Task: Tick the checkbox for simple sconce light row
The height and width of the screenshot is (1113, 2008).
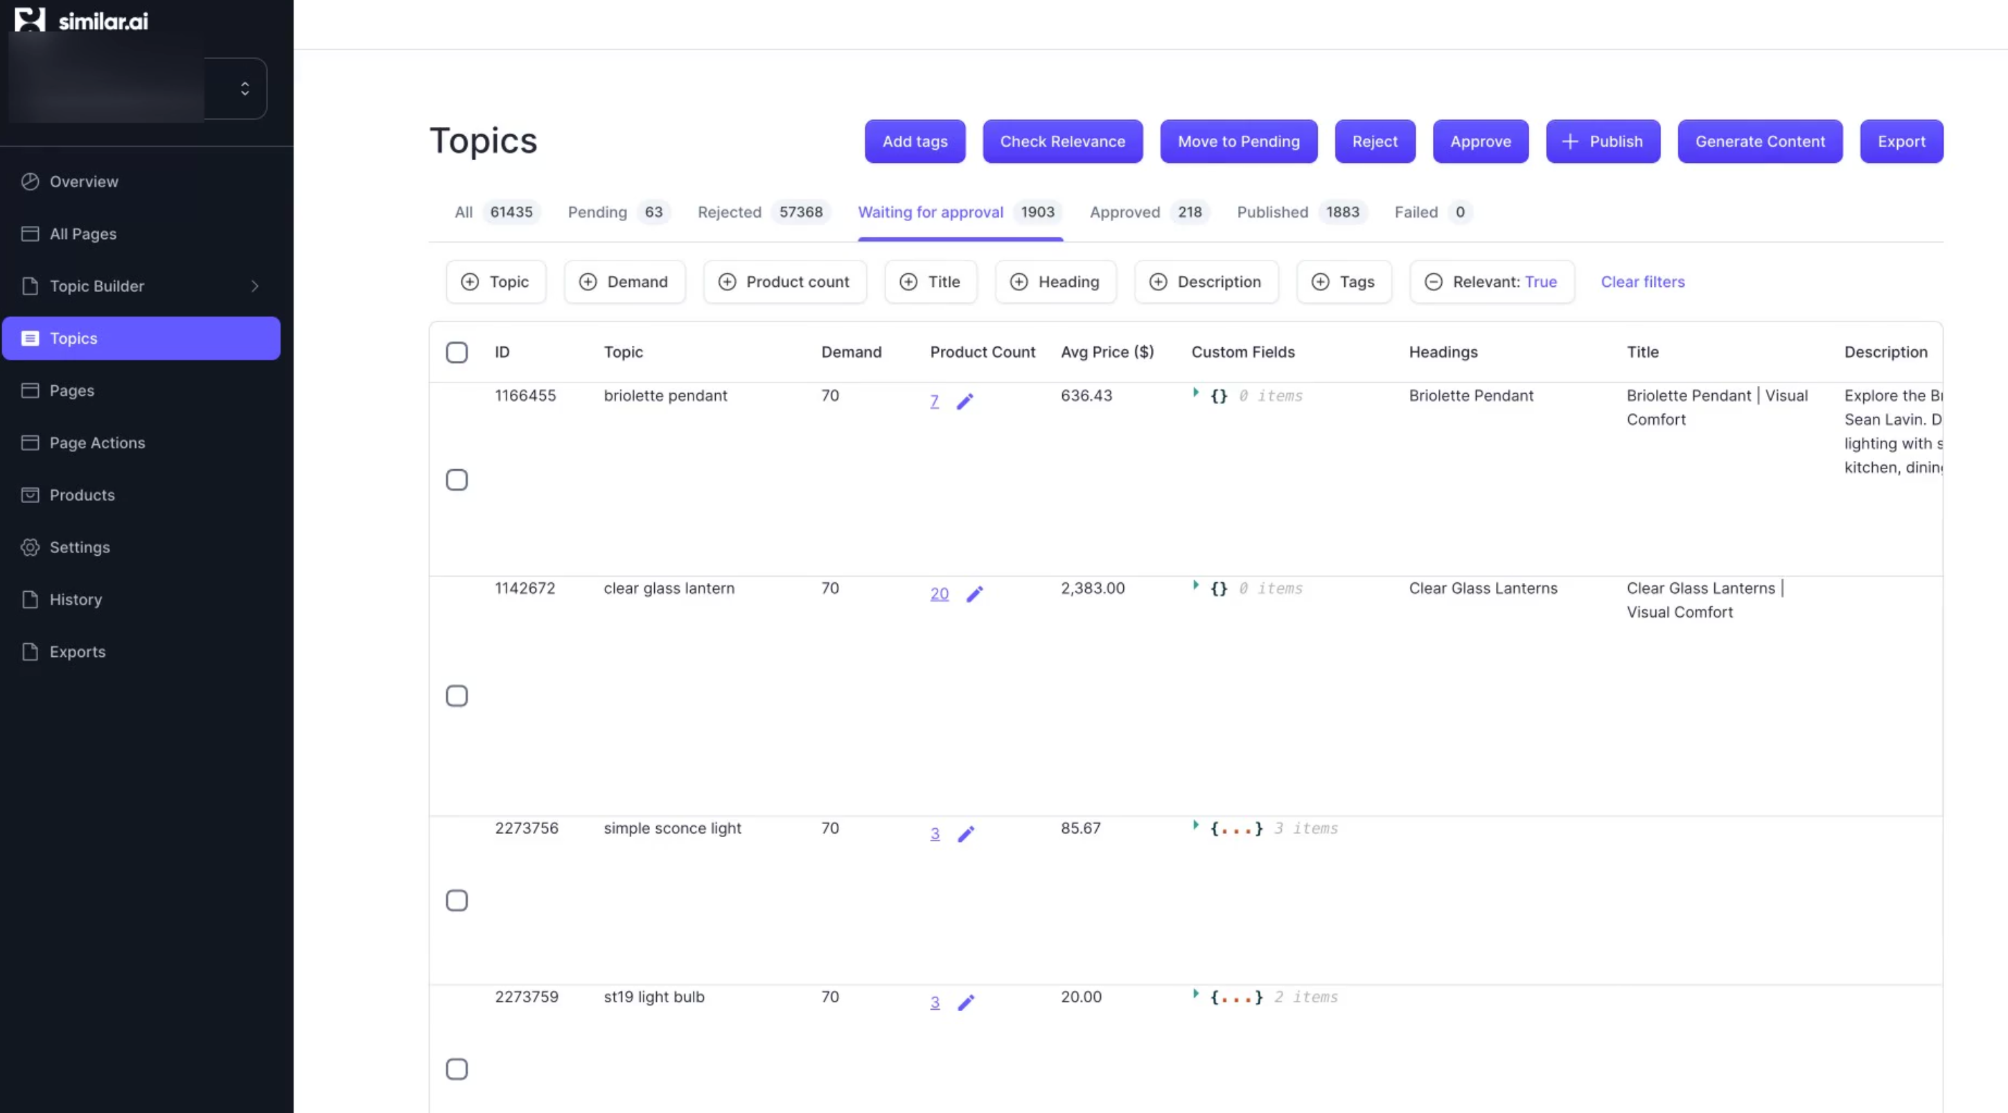Action: 457,901
